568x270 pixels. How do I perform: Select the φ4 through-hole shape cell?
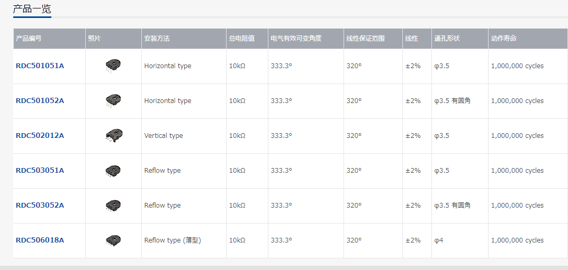pyautogui.click(x=439, y=240)
